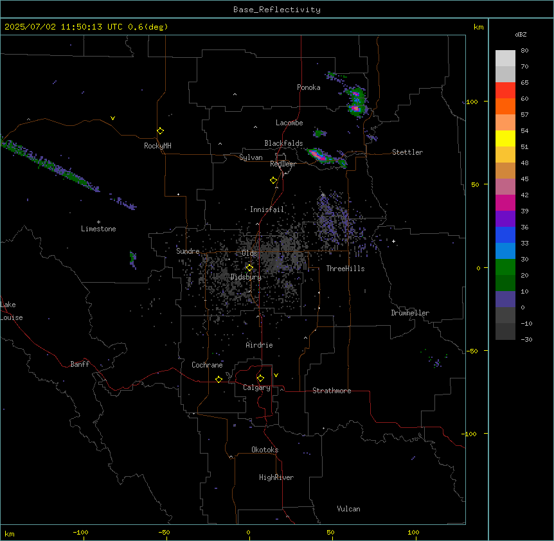Select the dark green 10-20 dBZ swatch

click(x=505, y=283)
